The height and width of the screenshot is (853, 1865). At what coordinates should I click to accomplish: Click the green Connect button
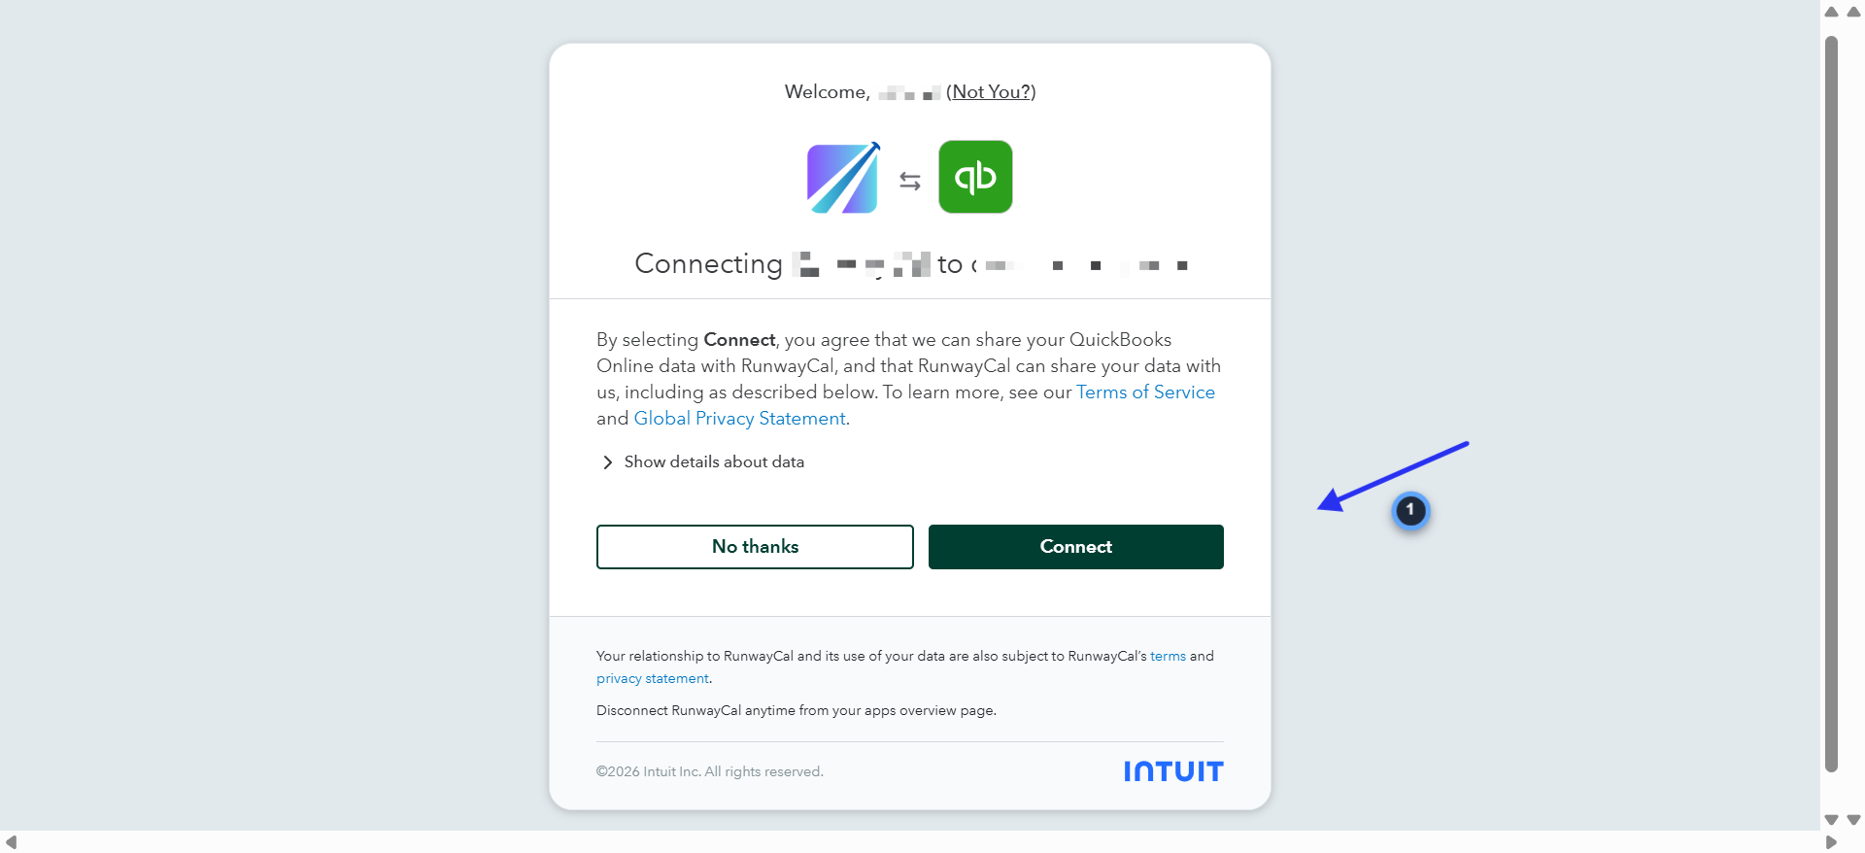[1075, 547]
